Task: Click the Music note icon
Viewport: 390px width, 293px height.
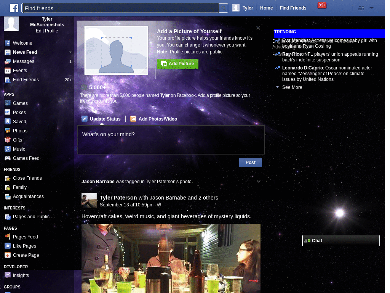Action: [x=8, y=149]
